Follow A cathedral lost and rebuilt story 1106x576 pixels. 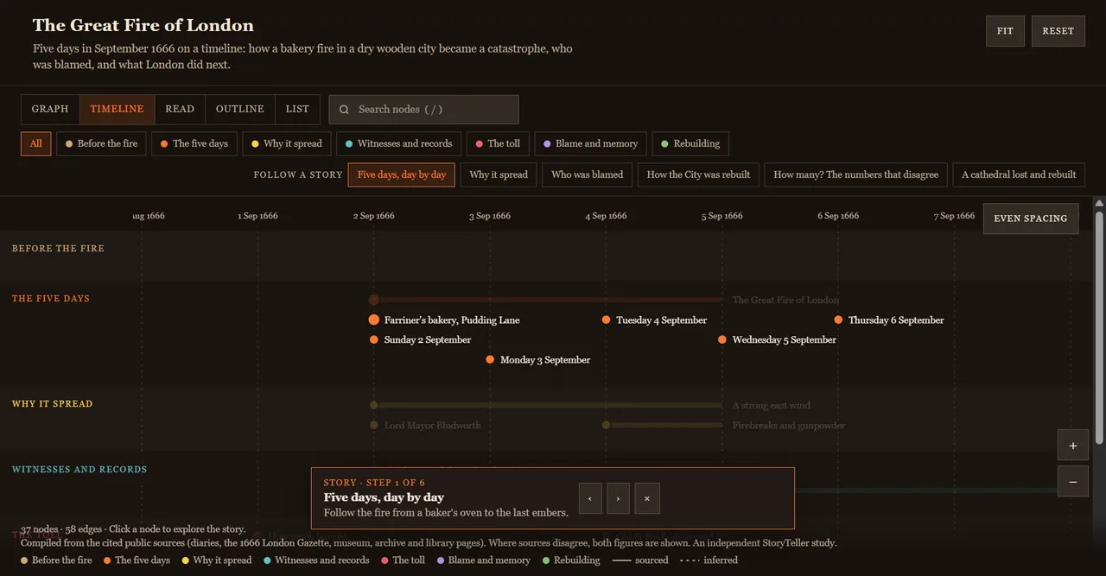1019,174
